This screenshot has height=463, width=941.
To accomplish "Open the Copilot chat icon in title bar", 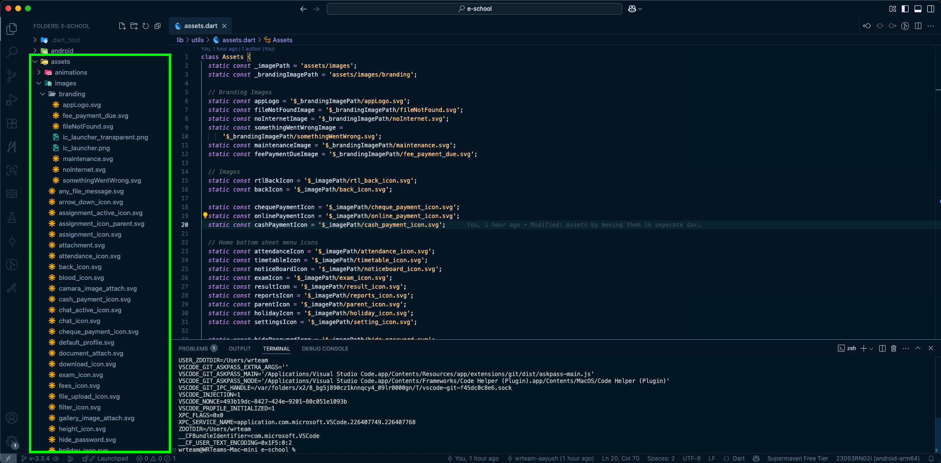I will 632,9.
